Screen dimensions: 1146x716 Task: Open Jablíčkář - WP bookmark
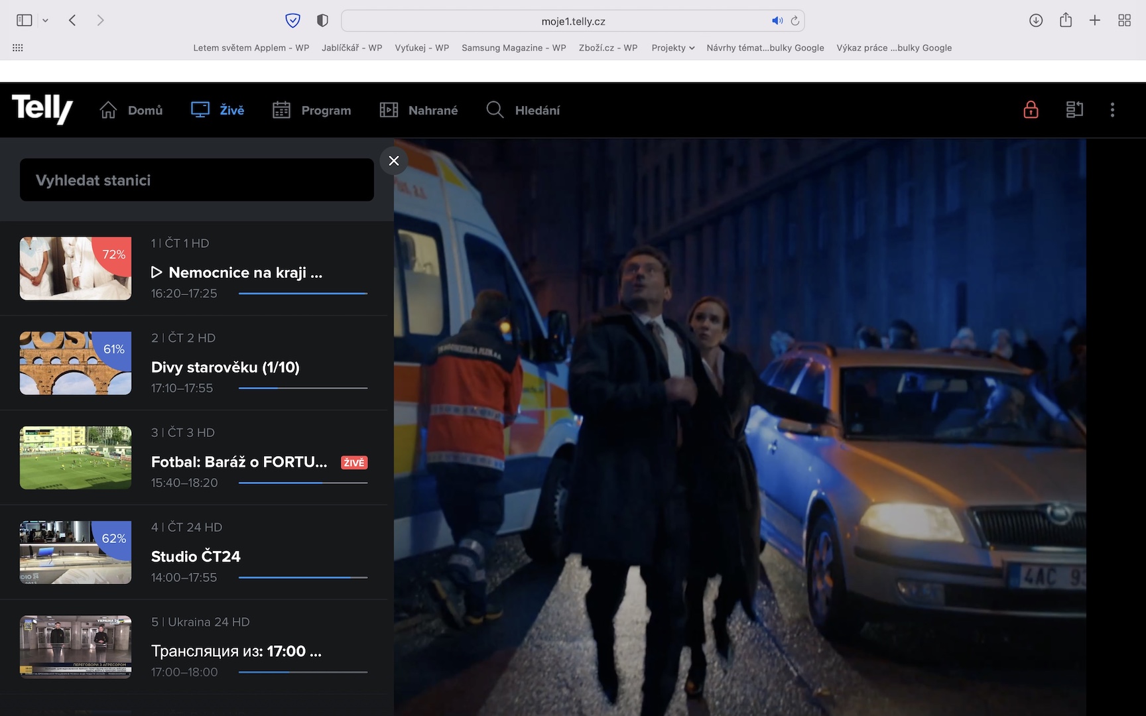click(351, 48)
